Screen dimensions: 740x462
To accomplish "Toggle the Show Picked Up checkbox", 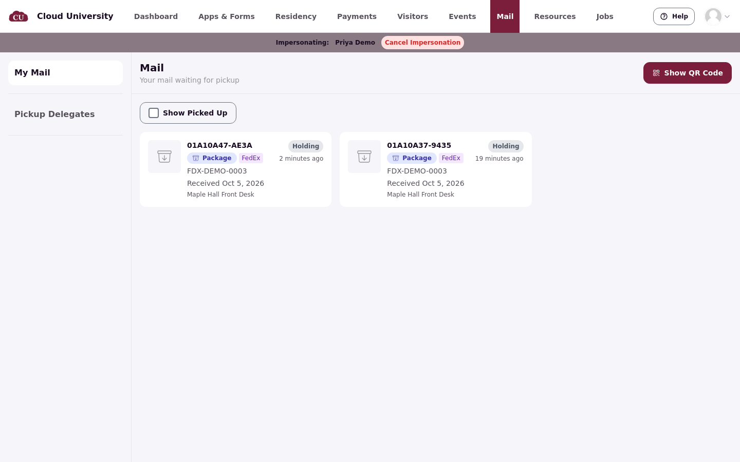I will 154,113.
